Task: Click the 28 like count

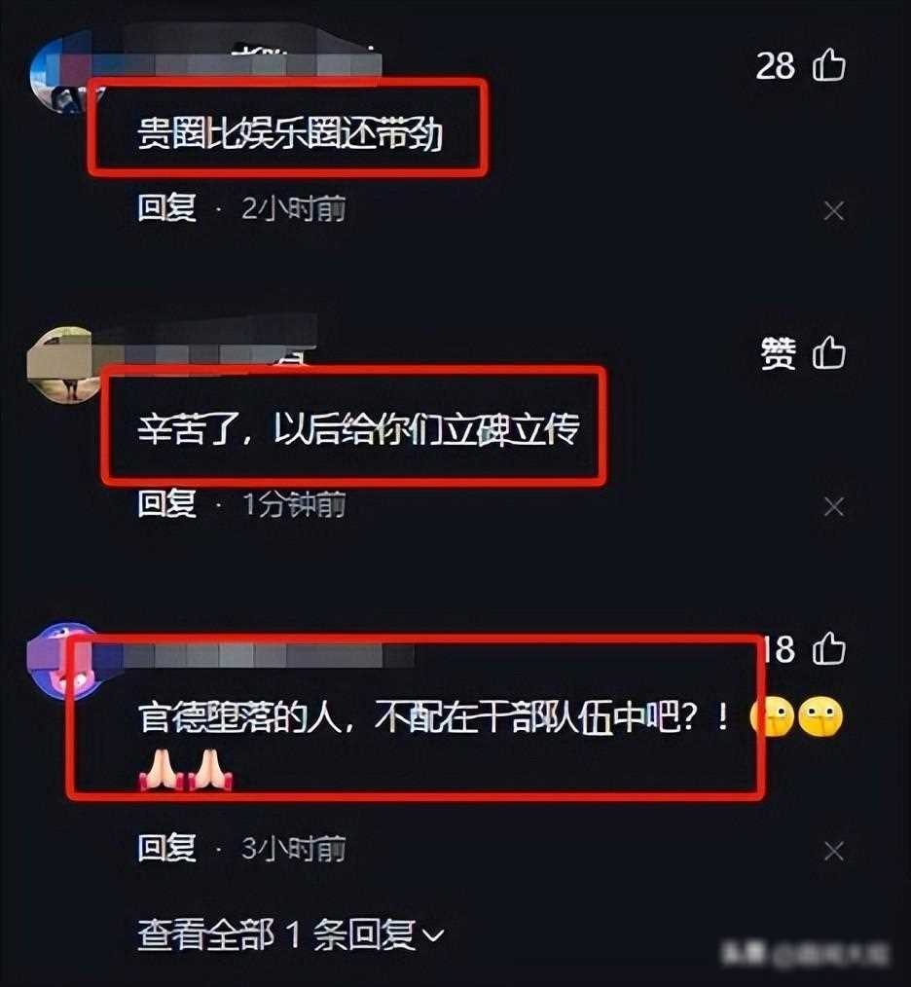Action: (x=775, y=66)
